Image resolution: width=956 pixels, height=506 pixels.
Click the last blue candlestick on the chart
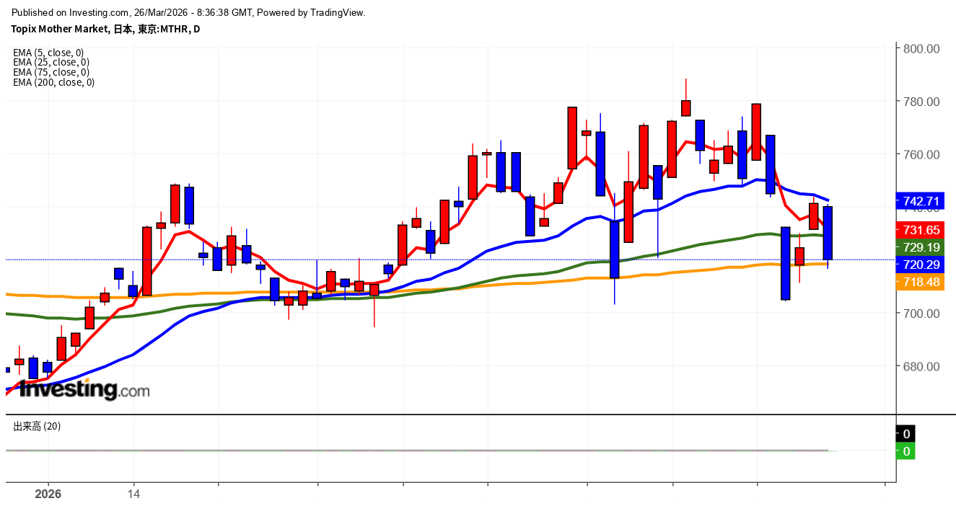click(828, 233)
